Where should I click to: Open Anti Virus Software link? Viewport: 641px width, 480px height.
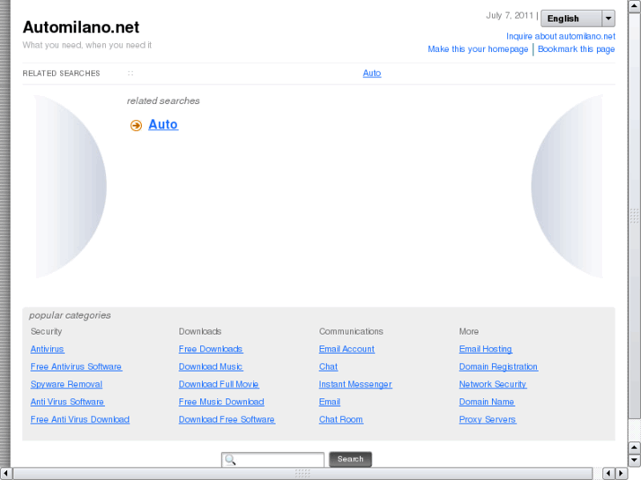click(67, 402)
